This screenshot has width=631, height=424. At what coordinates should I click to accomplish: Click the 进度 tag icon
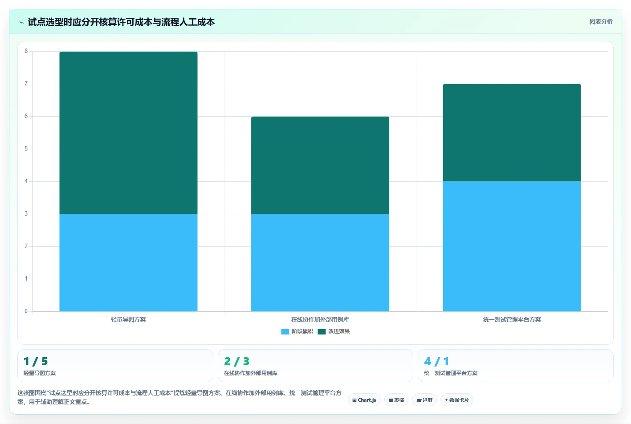point(419,400)
